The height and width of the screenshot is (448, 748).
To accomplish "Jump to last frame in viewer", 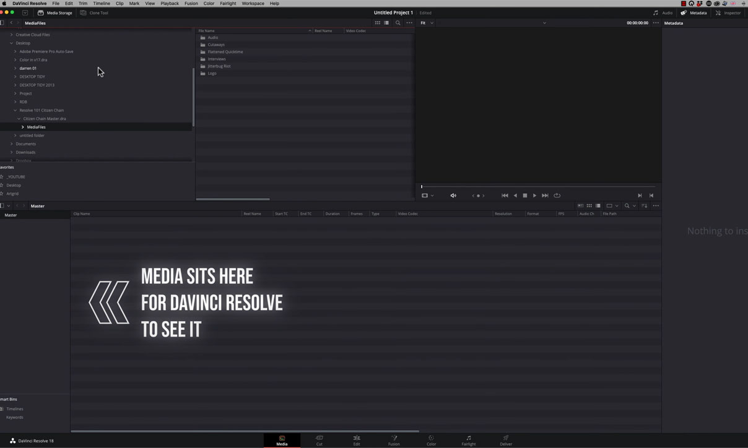I will pos(545,196).
